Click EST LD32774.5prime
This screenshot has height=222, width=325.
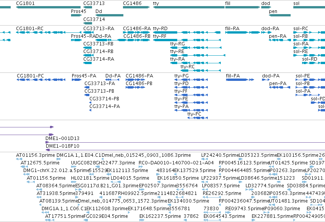tap(249, 190)
